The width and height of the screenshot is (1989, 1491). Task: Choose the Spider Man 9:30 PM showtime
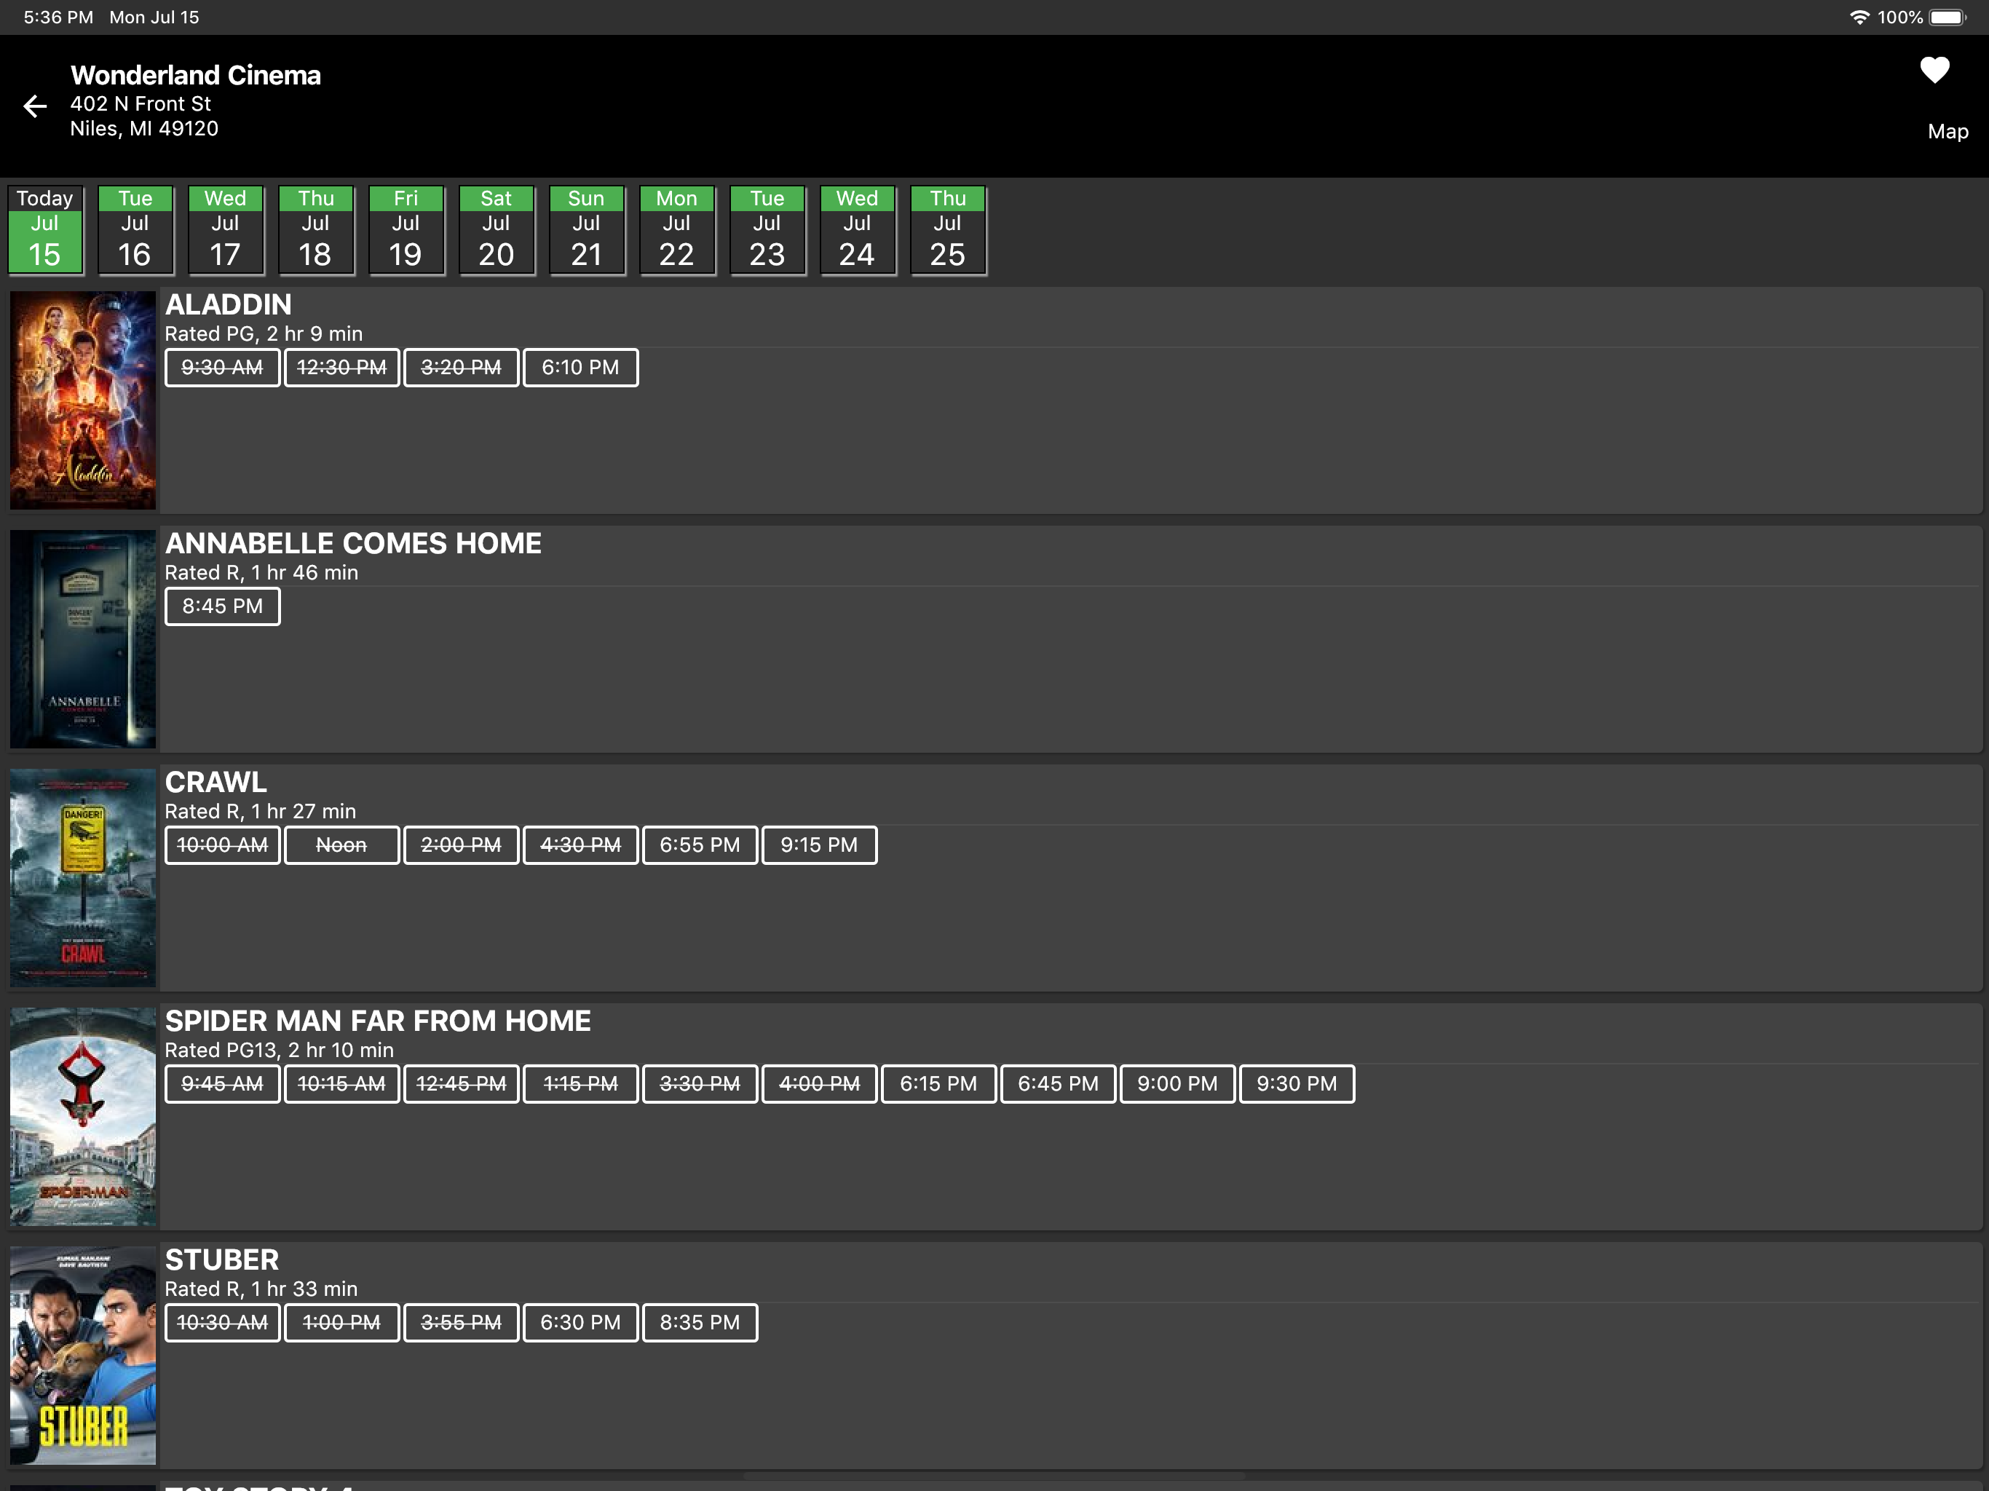(1296, 1083)
